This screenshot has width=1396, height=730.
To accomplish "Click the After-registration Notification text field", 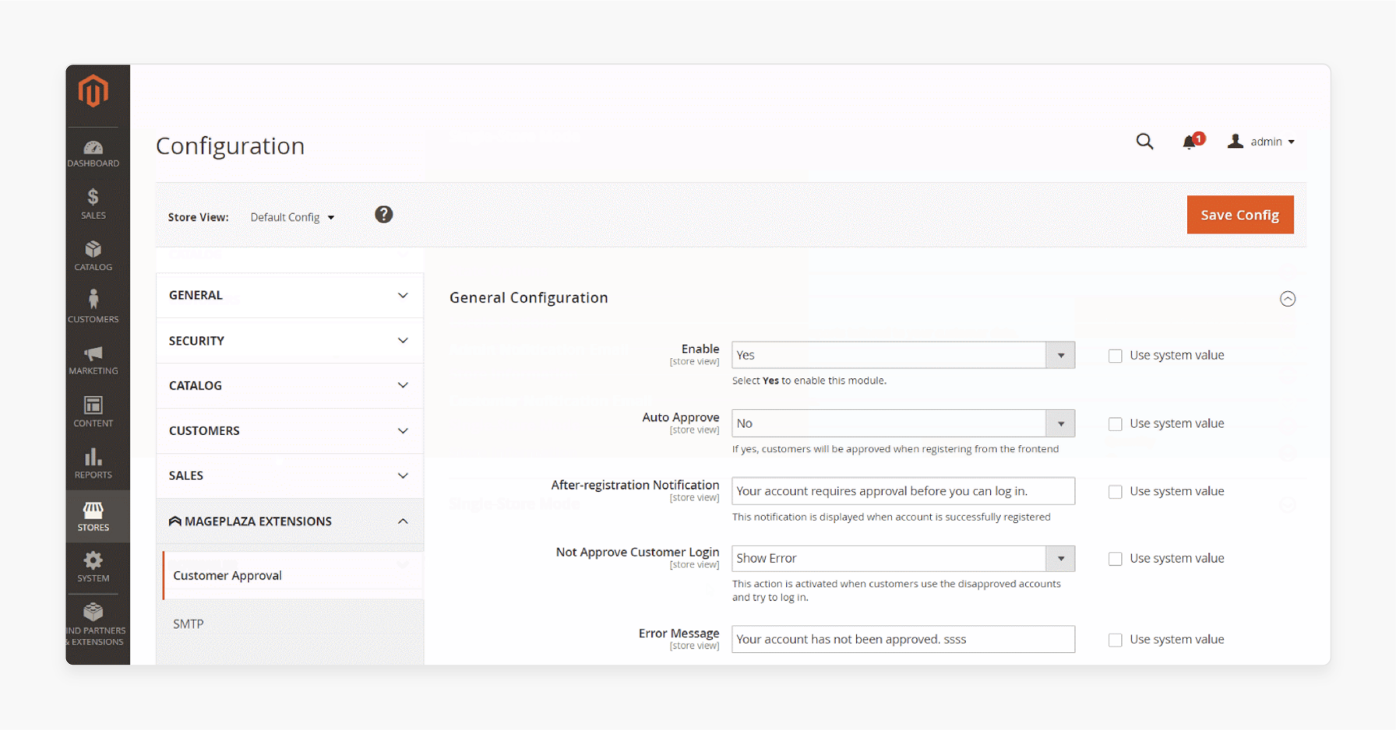I will click(x=903, y=491).
